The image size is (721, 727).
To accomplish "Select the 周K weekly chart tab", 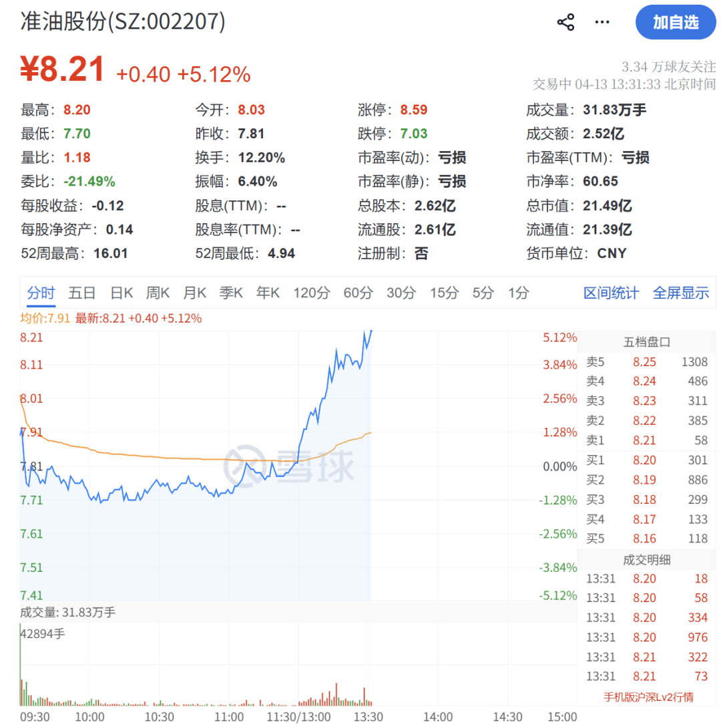I will coord(157,292).
